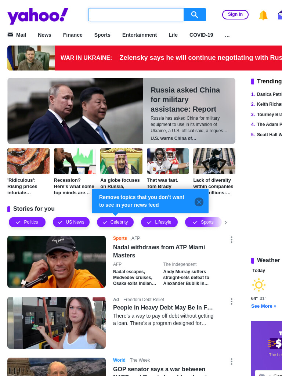Screen dimensions: 282x376
Task: Click the gas pump woman ad image
Action: (x=57, y=323)
